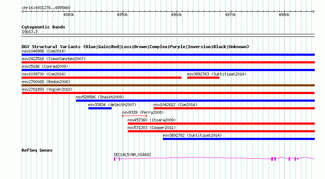Select the esv2422516 (SimonSanchez2007) red loss bar
Screen dimensions: 325x179
(x=168, y=62)
